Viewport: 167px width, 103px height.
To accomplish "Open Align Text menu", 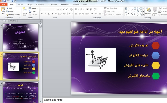I will pos(109,11).
